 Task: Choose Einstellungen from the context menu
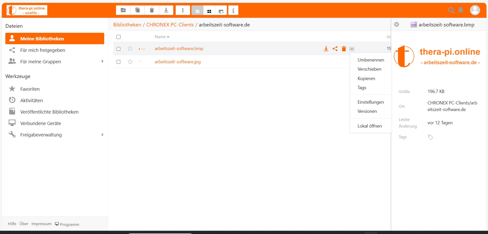(371, 102)
